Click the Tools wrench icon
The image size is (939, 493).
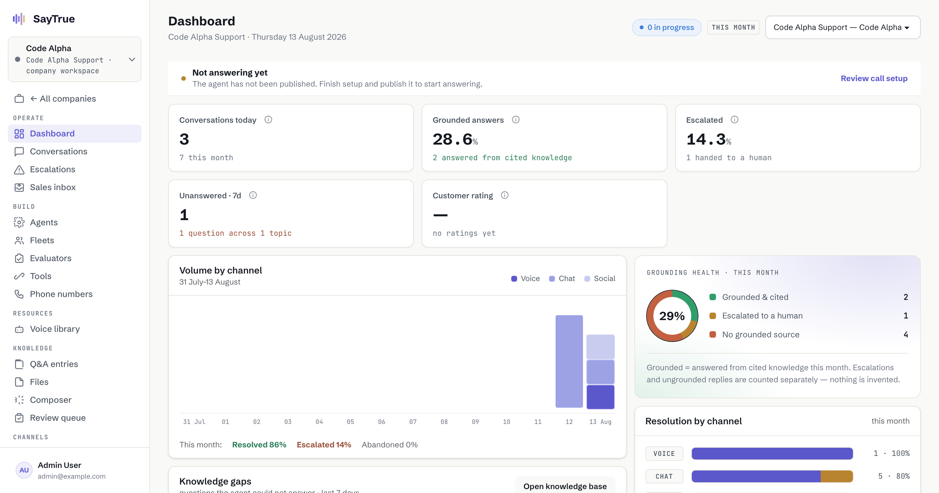tap(19, 276)
